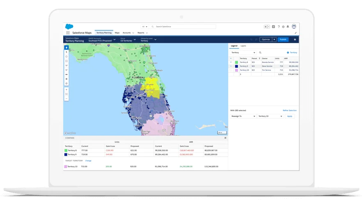This screenshot has height=205, width=362.
Task: Open the Focus (3) Territories dropdown
Action: coord(128,40)
